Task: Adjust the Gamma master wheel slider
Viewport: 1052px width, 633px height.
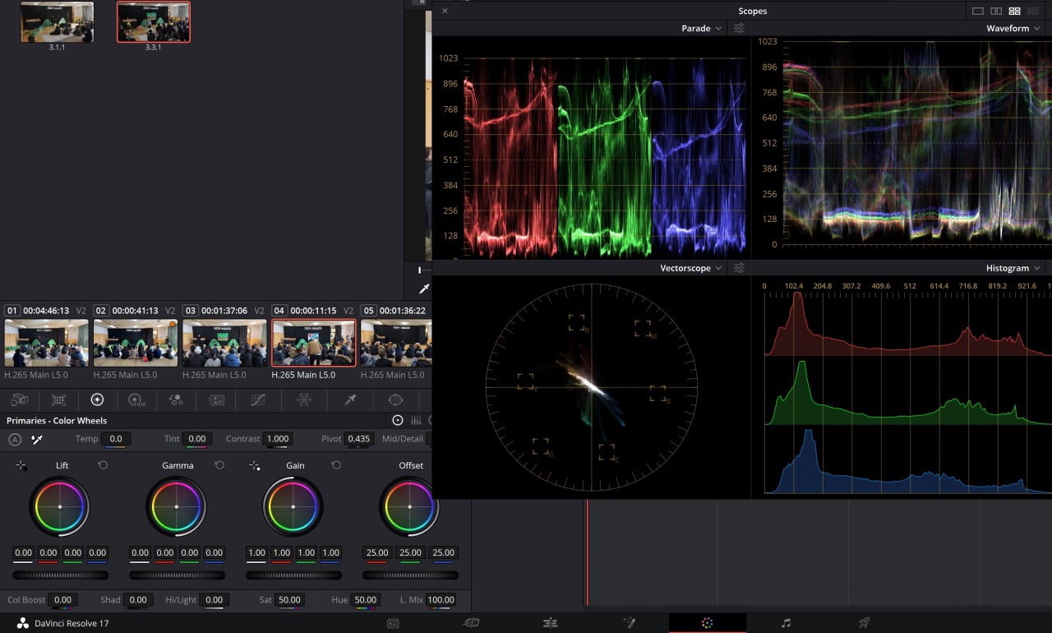Action: pos(177,575)
